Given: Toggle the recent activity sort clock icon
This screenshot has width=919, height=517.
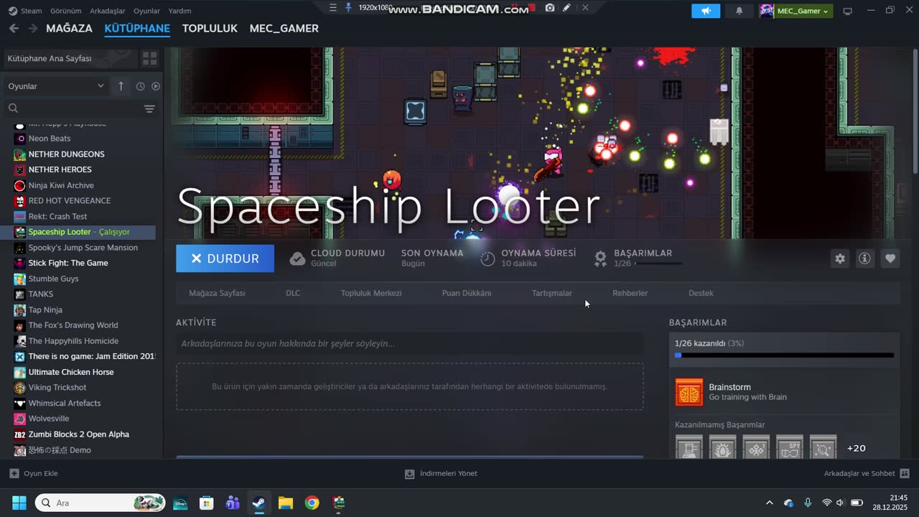Looking at the screenshot, I should [140, 86].
